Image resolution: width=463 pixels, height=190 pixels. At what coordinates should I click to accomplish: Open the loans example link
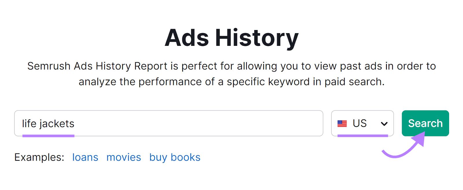(x=85, y=157)
